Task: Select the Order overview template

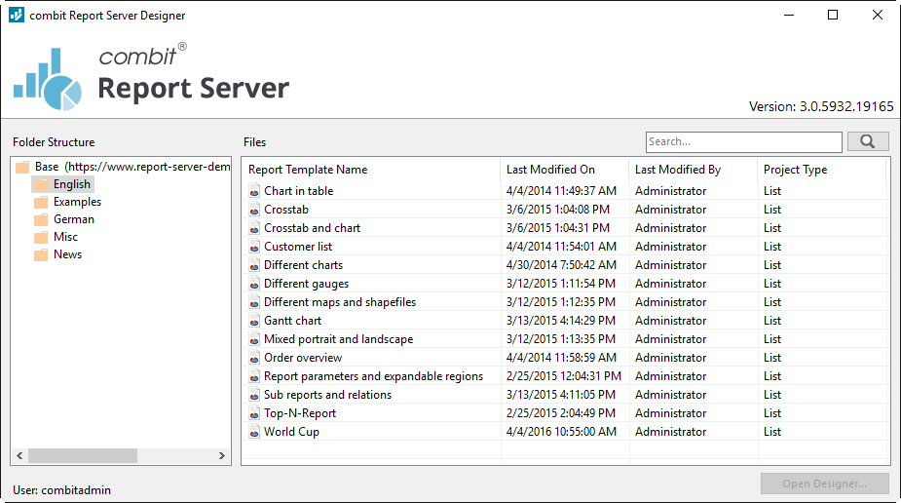Action: [303, 358]
